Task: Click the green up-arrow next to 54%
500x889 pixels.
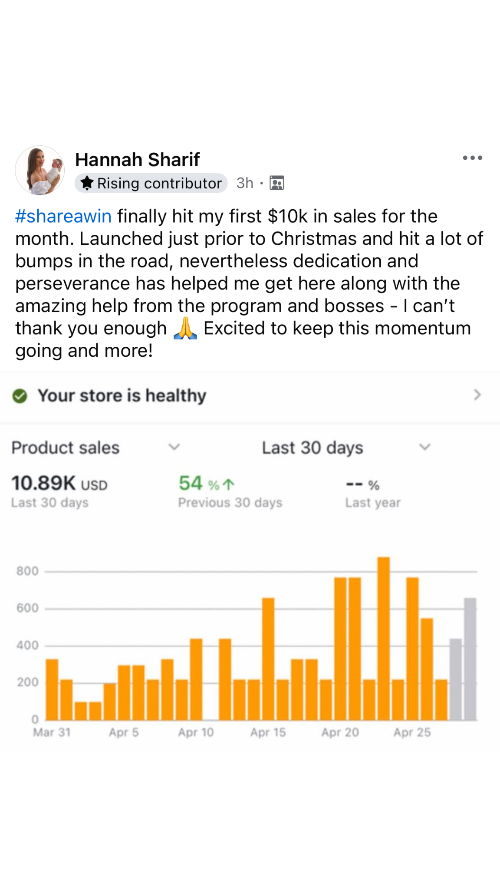Action: (229, 484)
